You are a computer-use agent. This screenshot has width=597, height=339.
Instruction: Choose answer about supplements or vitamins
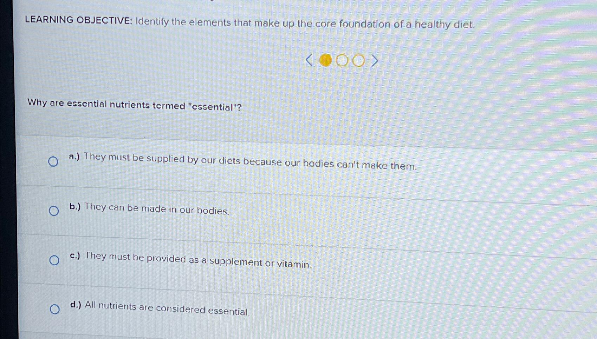190,260
